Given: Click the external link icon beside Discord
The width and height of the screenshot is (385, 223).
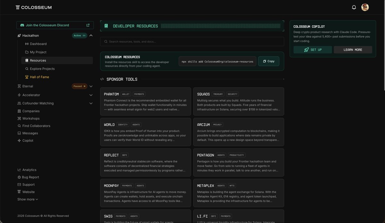Looking at the screenshot, I should (88, 25).
